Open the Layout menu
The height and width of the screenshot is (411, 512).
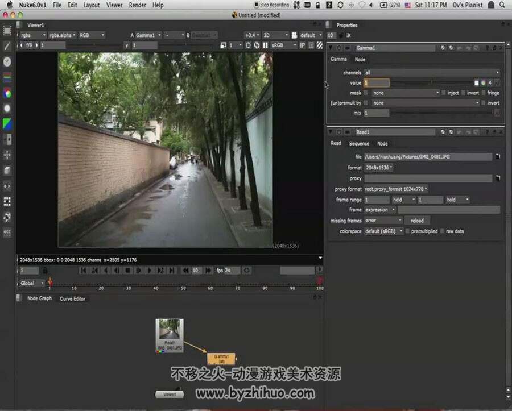92,5
